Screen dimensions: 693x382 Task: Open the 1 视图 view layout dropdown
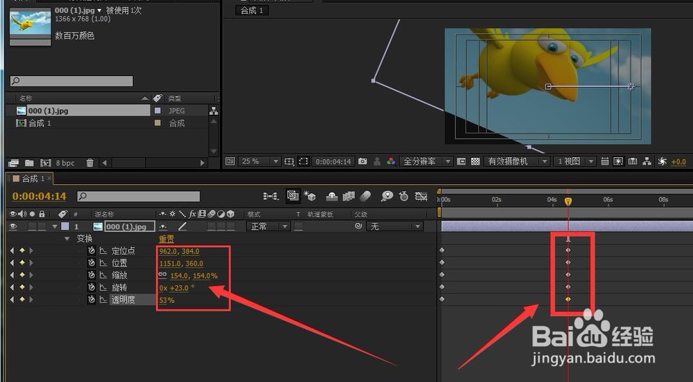coord(575,161)
